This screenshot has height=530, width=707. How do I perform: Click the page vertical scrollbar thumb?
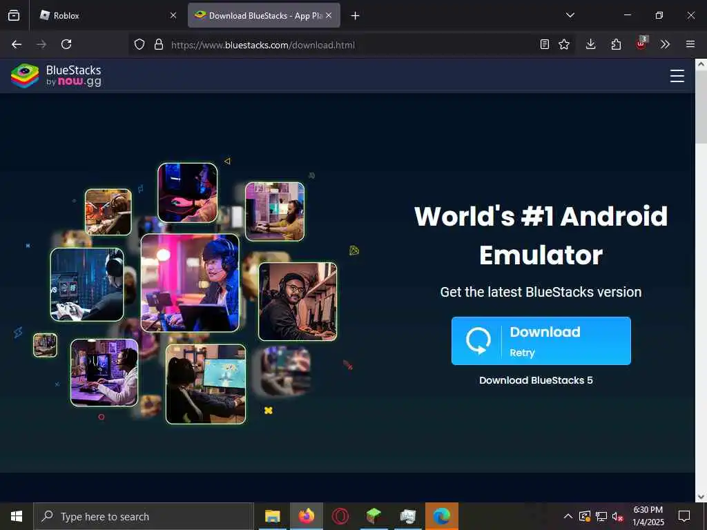(701, 107)
